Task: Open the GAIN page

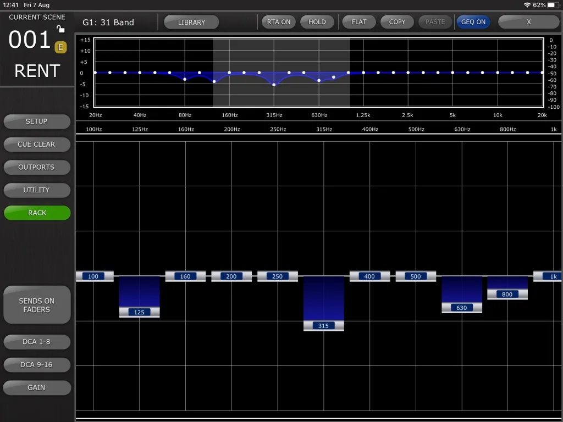Action: click(37, 388)
